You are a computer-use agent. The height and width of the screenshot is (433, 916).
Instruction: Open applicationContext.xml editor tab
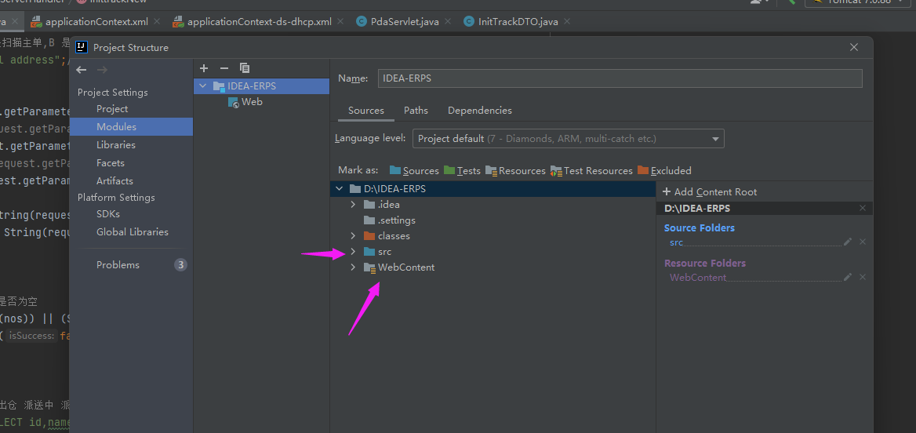click(96, 22)
